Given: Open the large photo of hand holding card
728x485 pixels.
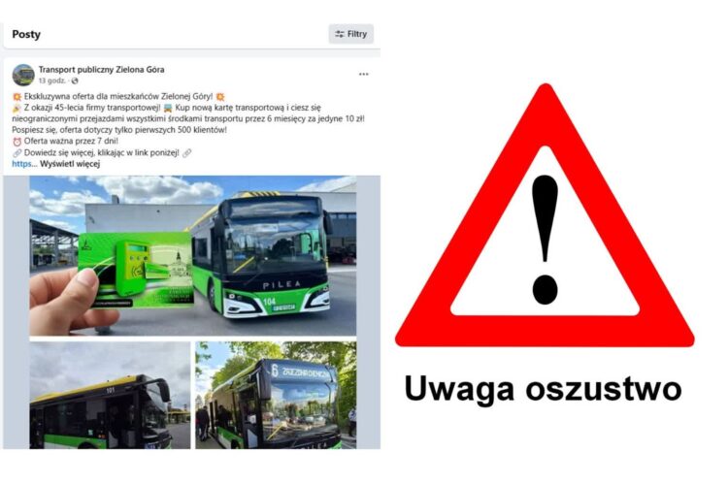Looking at the screenshot, I should click(x=193, y=255).
